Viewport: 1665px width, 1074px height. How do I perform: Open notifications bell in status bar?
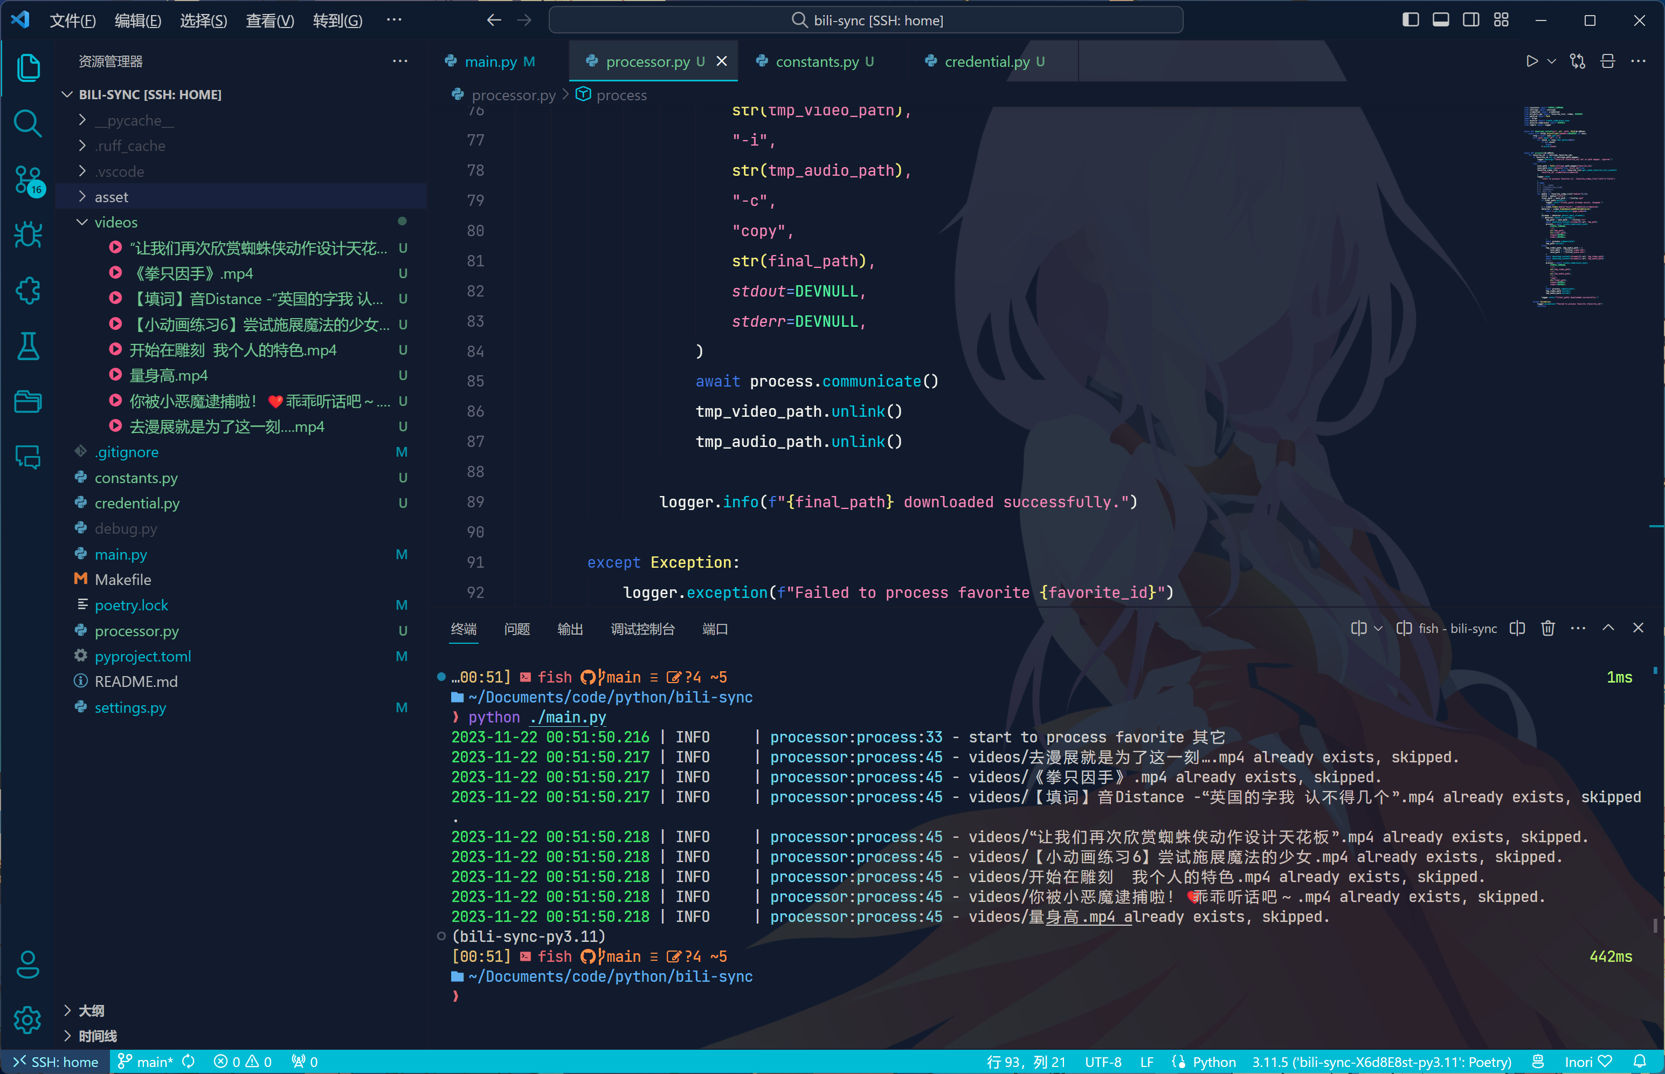point(1640,1062)
